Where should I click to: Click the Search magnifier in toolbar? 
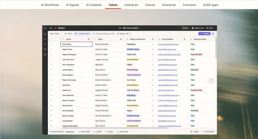(x=118, y=34)
